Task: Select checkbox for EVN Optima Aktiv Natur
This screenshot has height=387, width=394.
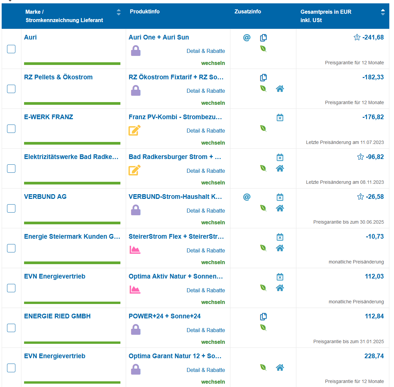Action: point(11,288)
